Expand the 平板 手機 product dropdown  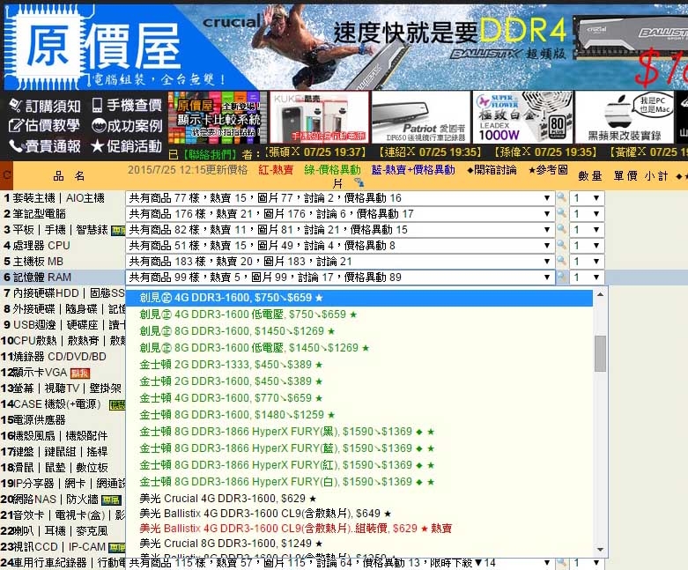click(339, 229)
